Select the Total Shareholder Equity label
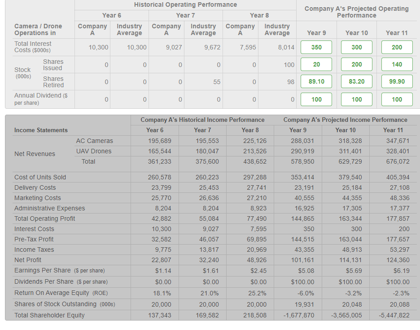 pos(49,315)
